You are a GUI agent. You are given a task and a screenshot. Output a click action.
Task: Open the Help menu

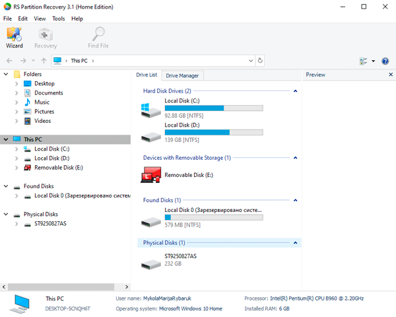[x=77, y=18]
